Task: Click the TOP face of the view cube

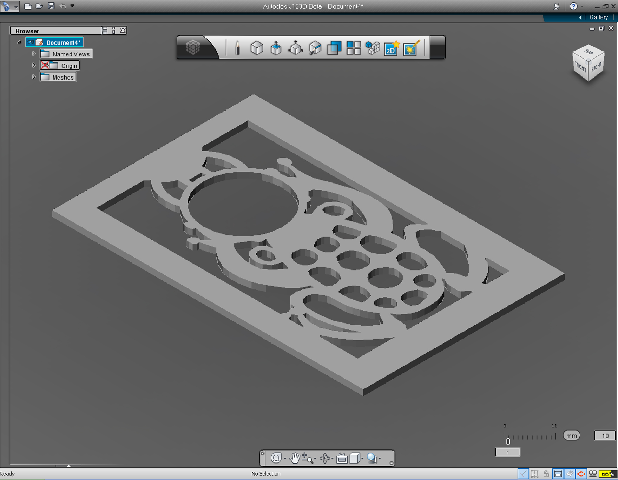Action: [589, 52]
